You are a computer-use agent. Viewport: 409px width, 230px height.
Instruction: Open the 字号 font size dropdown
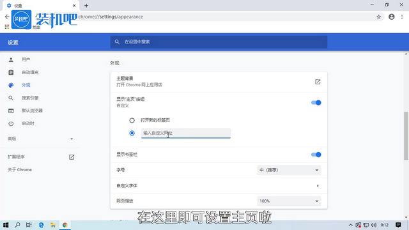click(289, 170)
